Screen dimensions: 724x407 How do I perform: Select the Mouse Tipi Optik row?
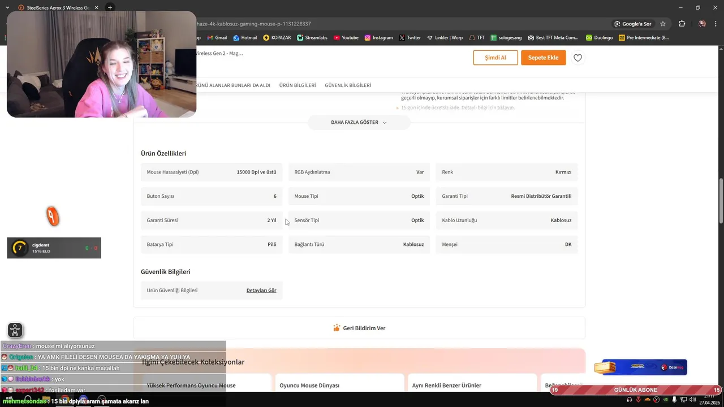359,196
